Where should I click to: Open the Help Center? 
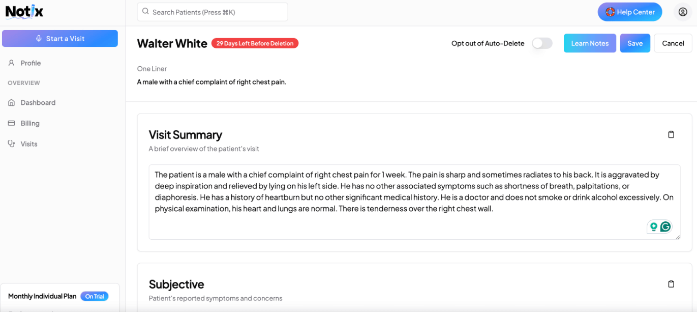tap(630, 11)
